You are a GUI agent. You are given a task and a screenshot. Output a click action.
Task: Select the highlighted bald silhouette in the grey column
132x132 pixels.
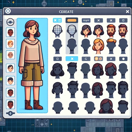click(x=72, y=46)
